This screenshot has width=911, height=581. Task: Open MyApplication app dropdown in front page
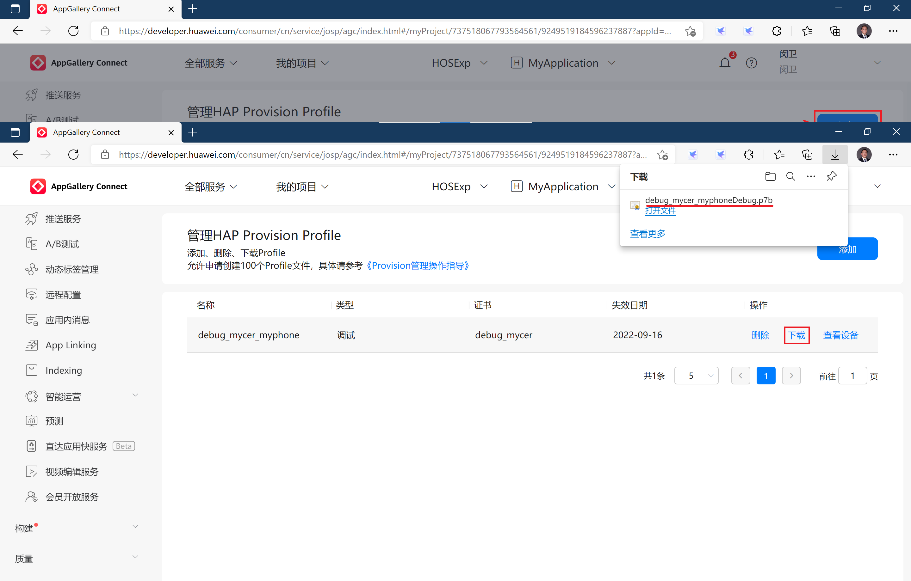(563, 187)
